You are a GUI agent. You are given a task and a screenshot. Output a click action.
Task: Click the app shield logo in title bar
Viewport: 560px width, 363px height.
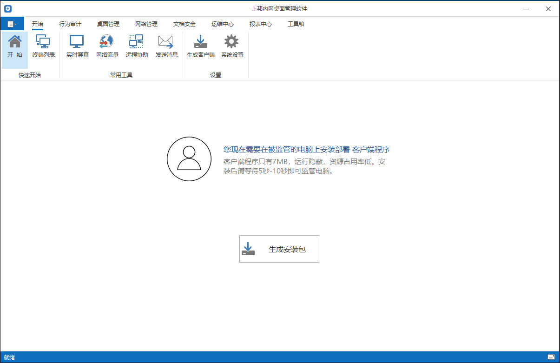[8, 9]
